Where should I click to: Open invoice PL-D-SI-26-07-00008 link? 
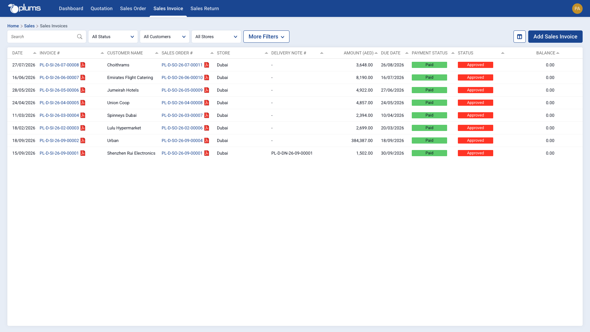point(59,65)
